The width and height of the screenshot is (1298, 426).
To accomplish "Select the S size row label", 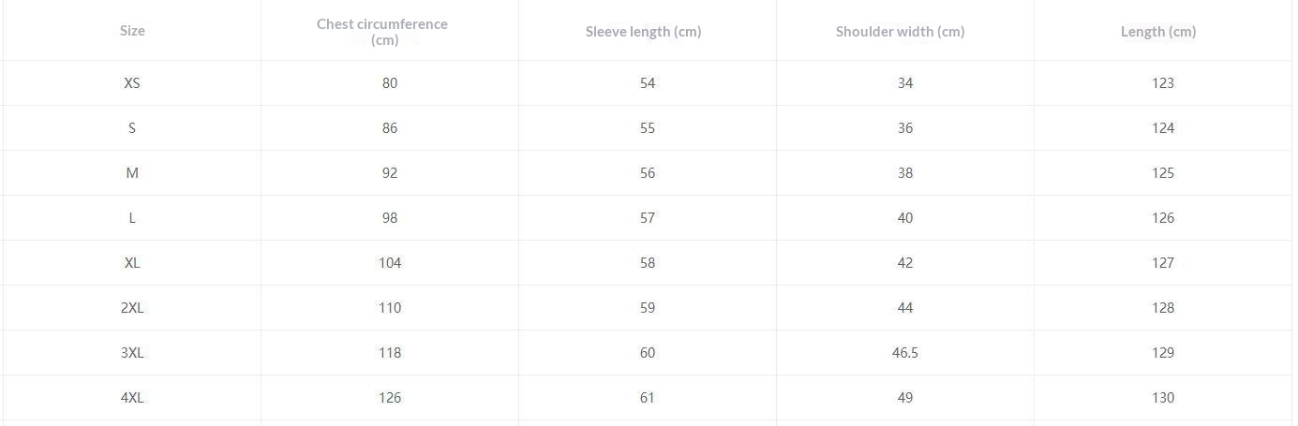I will click(132, 128).
